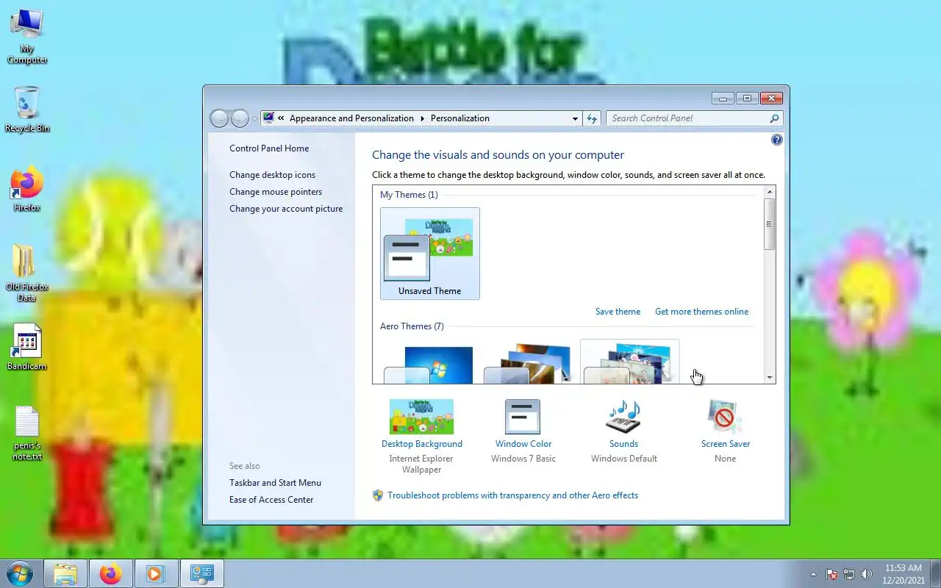
Task: Click the volume speaker tray icon
Action: click(867, 574)
